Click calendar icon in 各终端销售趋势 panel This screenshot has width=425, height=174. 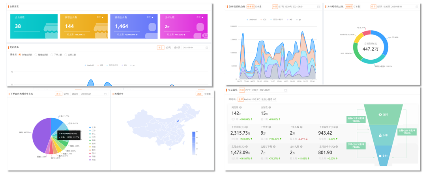[x=318, y=7]
